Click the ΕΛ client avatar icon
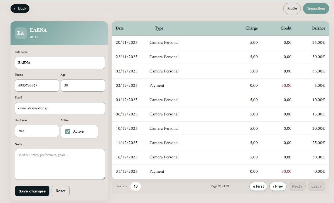The height and width of the screenshot is (203, 334). (x=21, y=33)
